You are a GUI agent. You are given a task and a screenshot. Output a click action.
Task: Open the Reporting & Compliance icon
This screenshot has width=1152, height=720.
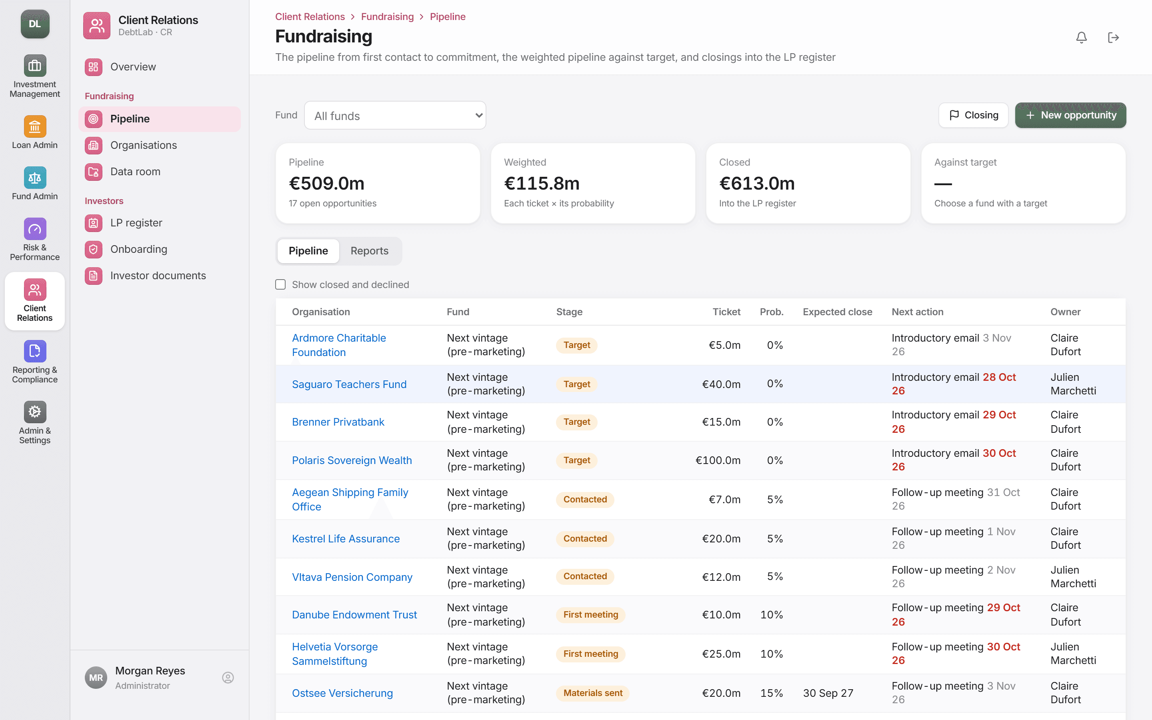(x=35, y=352)
